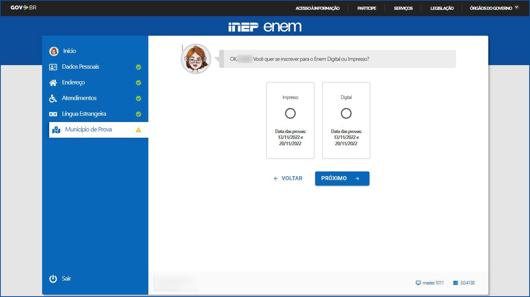The width and height of the screenshot is (530, 297).
Task: Click the Município de Prova map icon
Action: coord(56,130)
